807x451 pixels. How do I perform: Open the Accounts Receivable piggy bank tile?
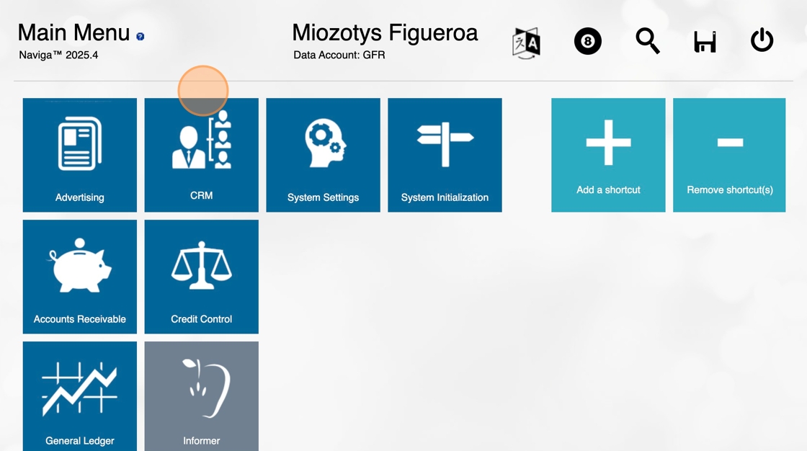(x=79, y=277)
